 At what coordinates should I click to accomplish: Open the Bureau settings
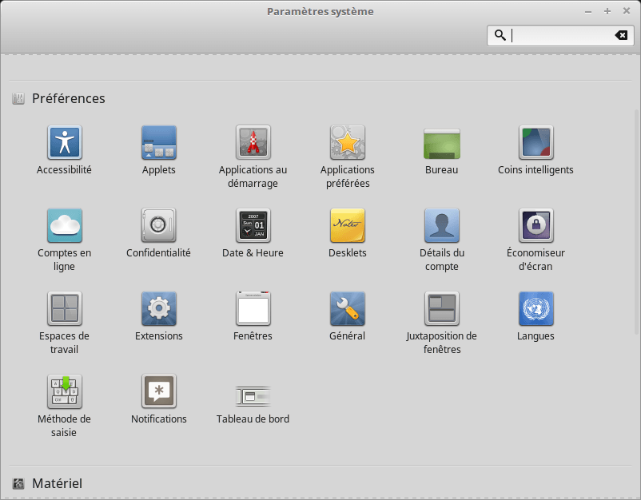(441, 143)
